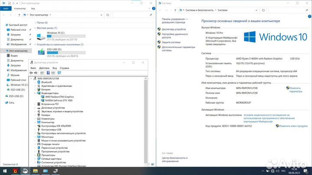The height and width of the screenshot is (175, 312).
Task: Open Дополнительные параметры системы link
Action: [178, 49]
